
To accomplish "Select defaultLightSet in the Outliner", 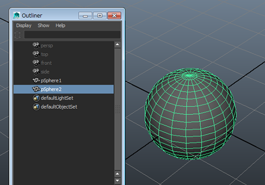I will coord(57,98).
